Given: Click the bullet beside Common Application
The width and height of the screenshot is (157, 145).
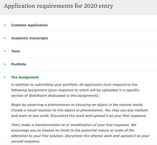Looking at the screenshot, I should pyautogui.click(x=5, y=25).
